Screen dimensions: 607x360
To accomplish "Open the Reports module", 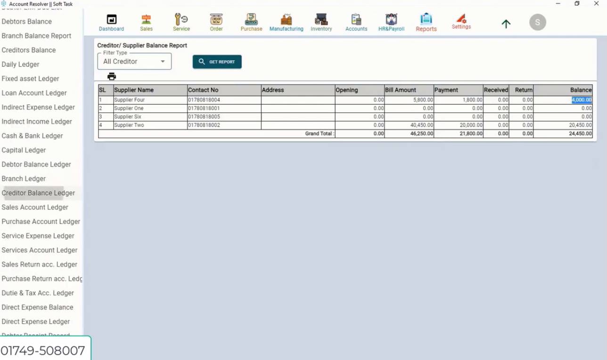I will tap(426, 21).
